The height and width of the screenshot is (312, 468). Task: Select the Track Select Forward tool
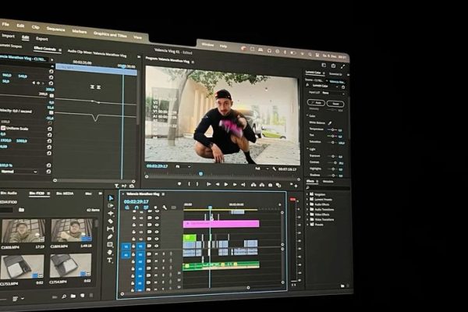[x=111, y=206]
